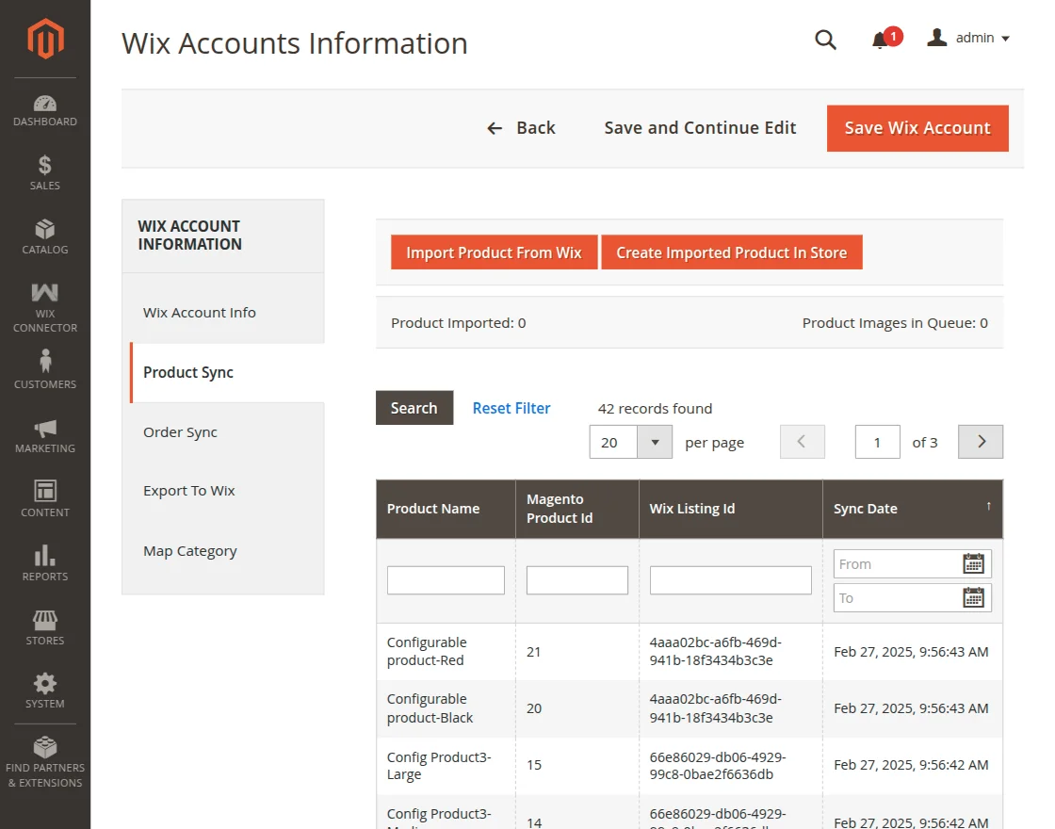Open the notifications bell icon
1055x829 pixels.
881,40
